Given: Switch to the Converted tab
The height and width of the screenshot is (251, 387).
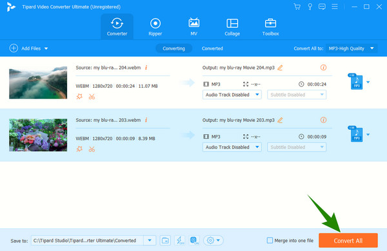Looking at the screenshot, I should point(212,48).
